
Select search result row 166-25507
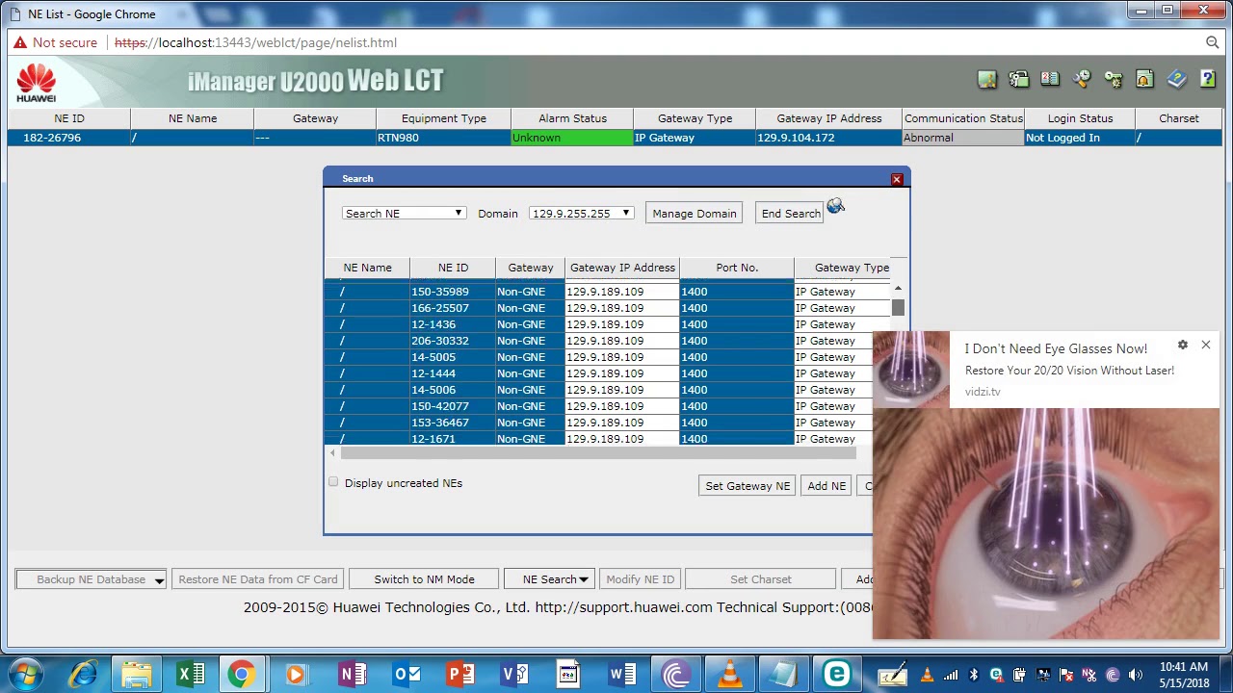608,308
